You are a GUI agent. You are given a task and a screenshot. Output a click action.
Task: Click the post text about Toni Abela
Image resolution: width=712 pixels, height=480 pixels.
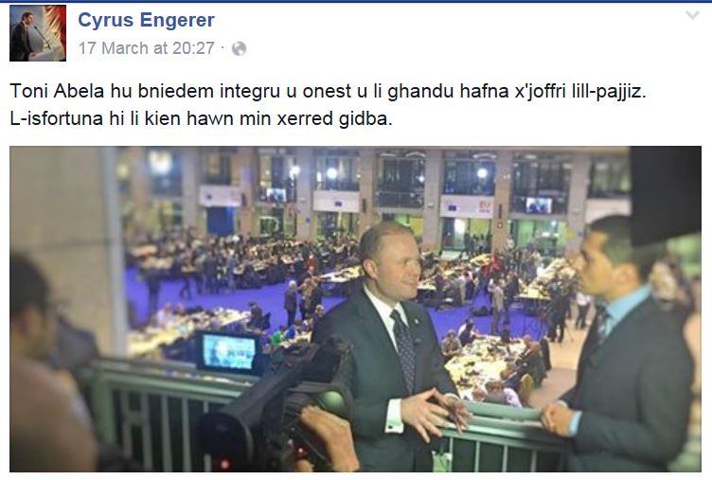coord(328,105)
